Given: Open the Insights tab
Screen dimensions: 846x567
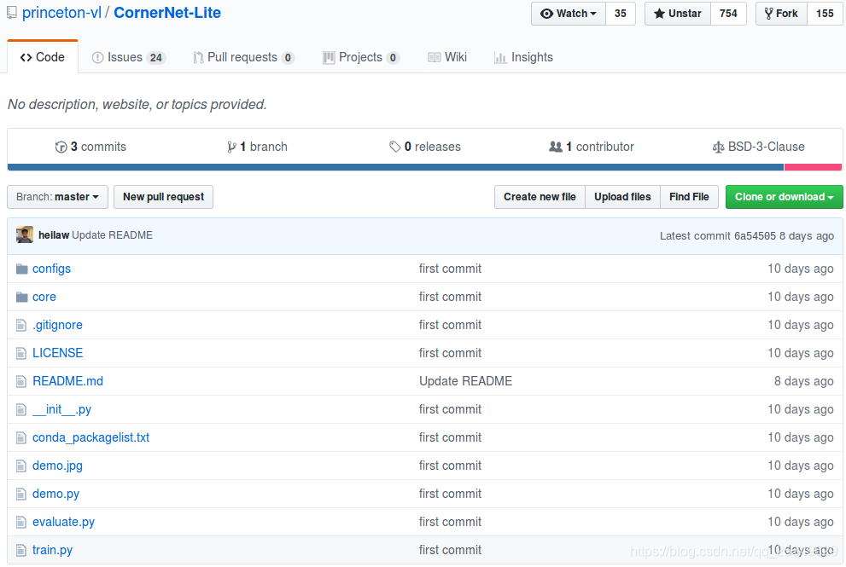Looking at the screenshot, I should click(x=523, y=57).
